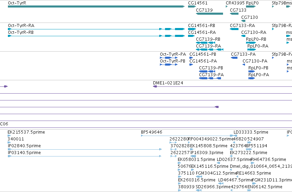Open the EK145808.5prime EST label
The width and height of the screenshot is (292, 192).
click(x=209, y=146)
